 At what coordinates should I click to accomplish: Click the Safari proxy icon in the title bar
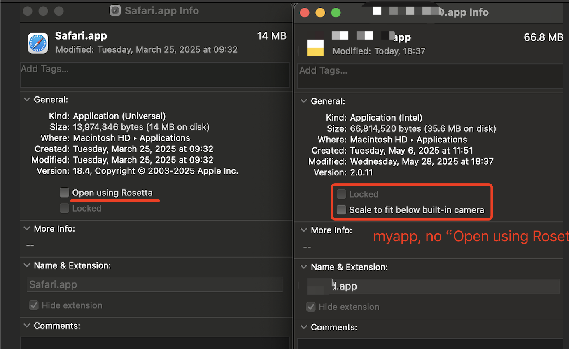[x=115, y=11]
